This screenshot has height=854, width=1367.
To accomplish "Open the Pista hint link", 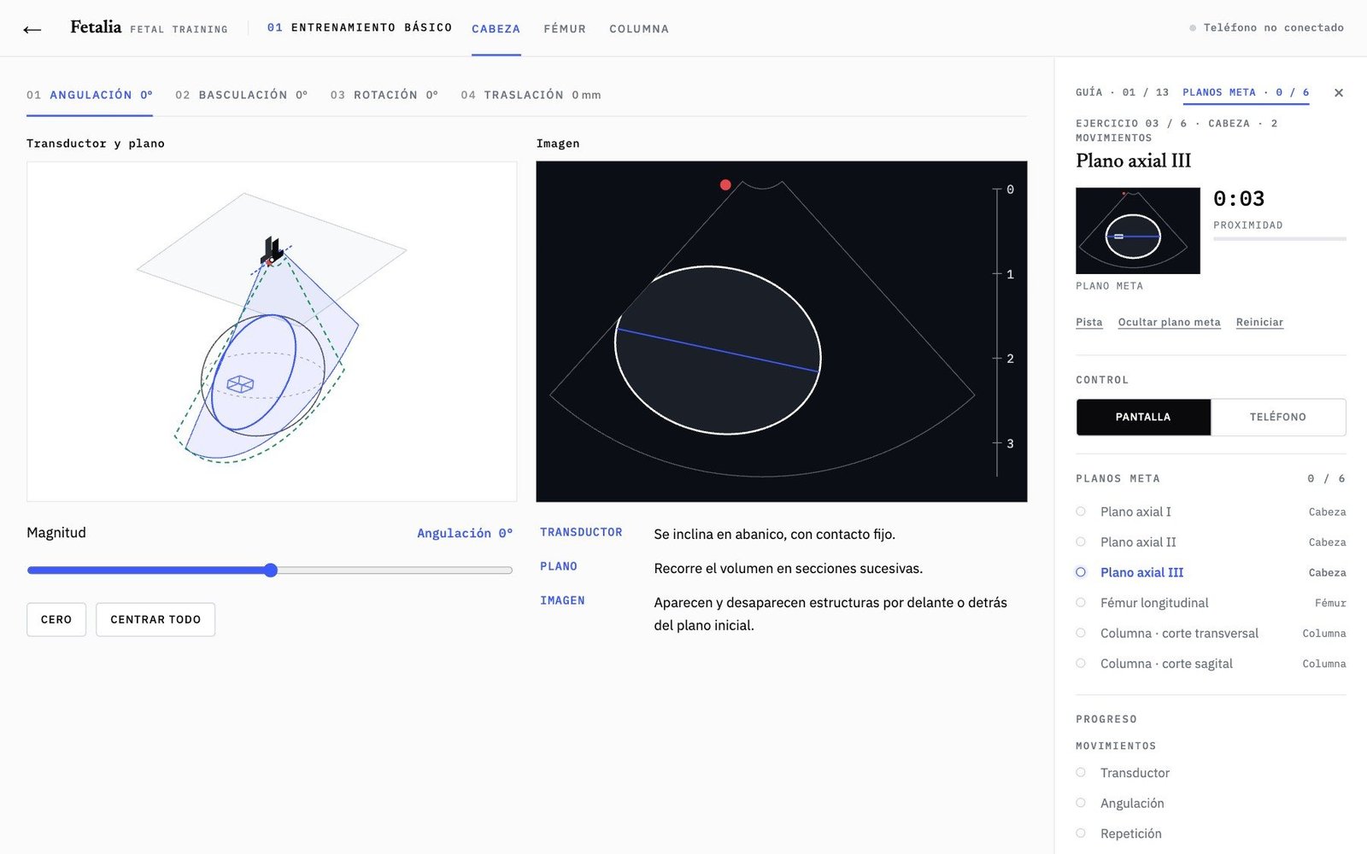I will (1088, 322).
